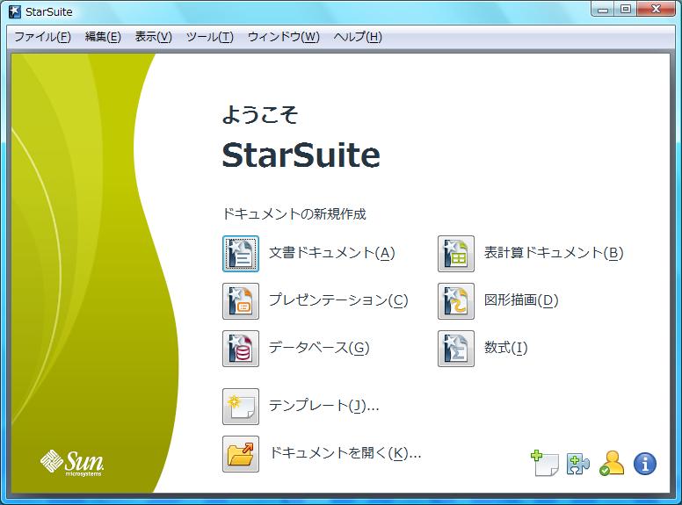This screenshot has width=682, height=505.
Task: Click the 図形描画(D) label
Action: (521, 300)
